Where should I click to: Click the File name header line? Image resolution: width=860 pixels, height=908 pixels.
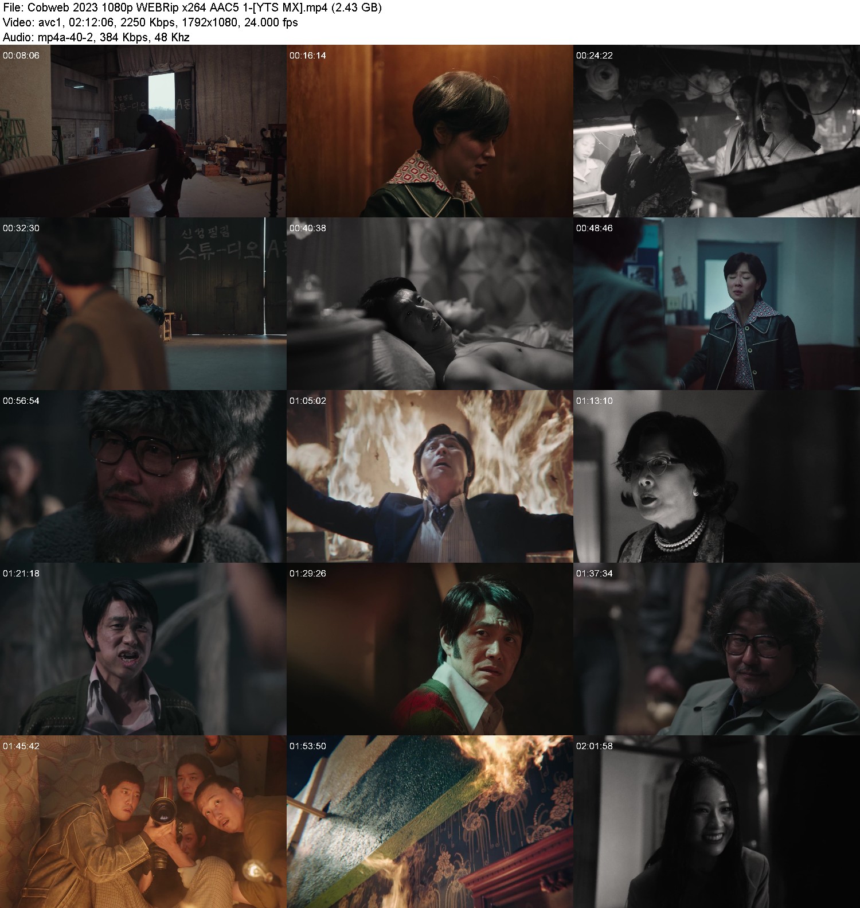pyautogui.click(x=193, y=8)
